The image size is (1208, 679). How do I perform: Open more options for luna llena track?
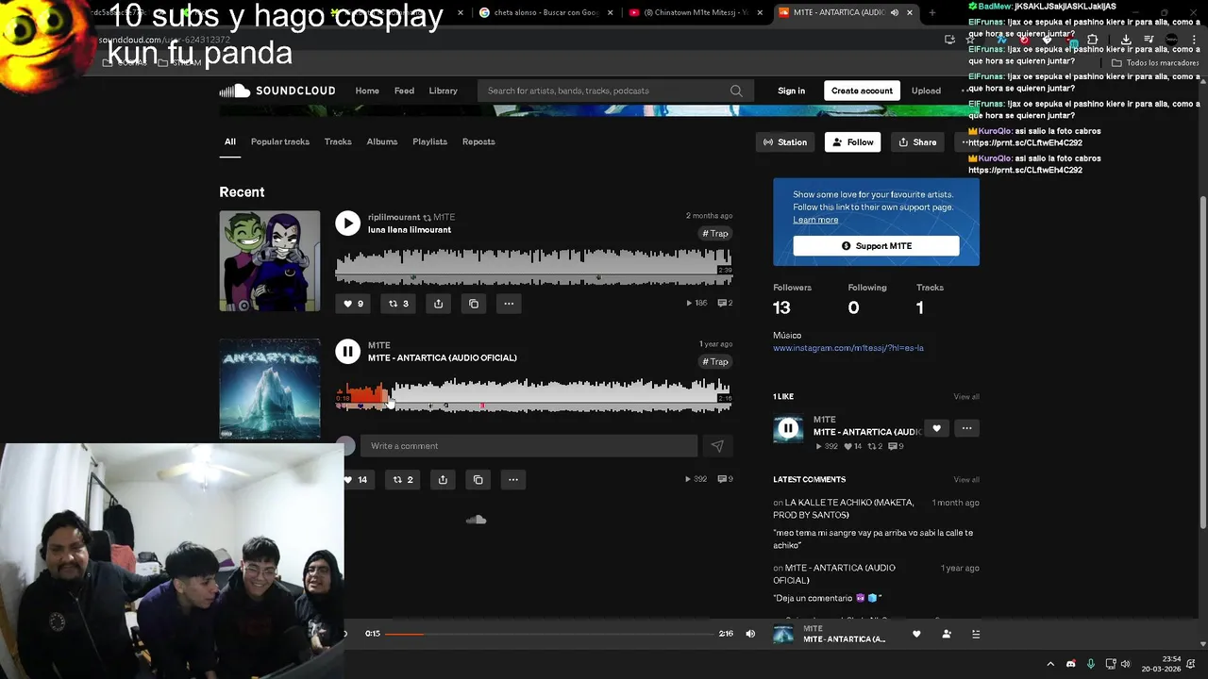click(509, 304)
